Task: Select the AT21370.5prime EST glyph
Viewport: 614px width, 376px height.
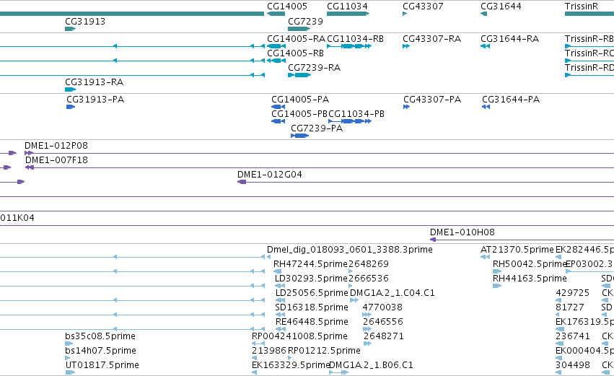Action: (485, 257)
